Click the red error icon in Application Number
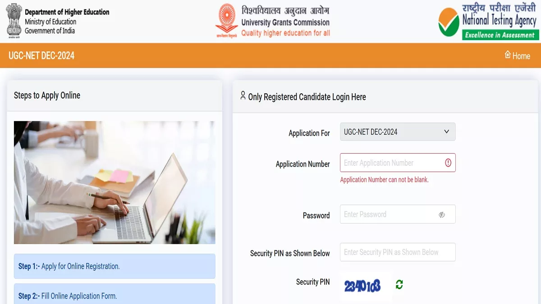The image size is (541, 304). (448, 163)
